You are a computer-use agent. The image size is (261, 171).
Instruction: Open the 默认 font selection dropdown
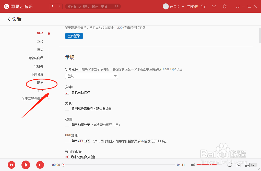[91, 76]
